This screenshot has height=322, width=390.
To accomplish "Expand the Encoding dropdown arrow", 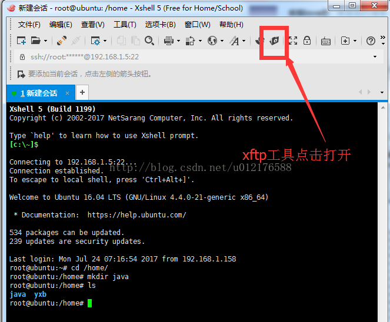I will 222,41.
